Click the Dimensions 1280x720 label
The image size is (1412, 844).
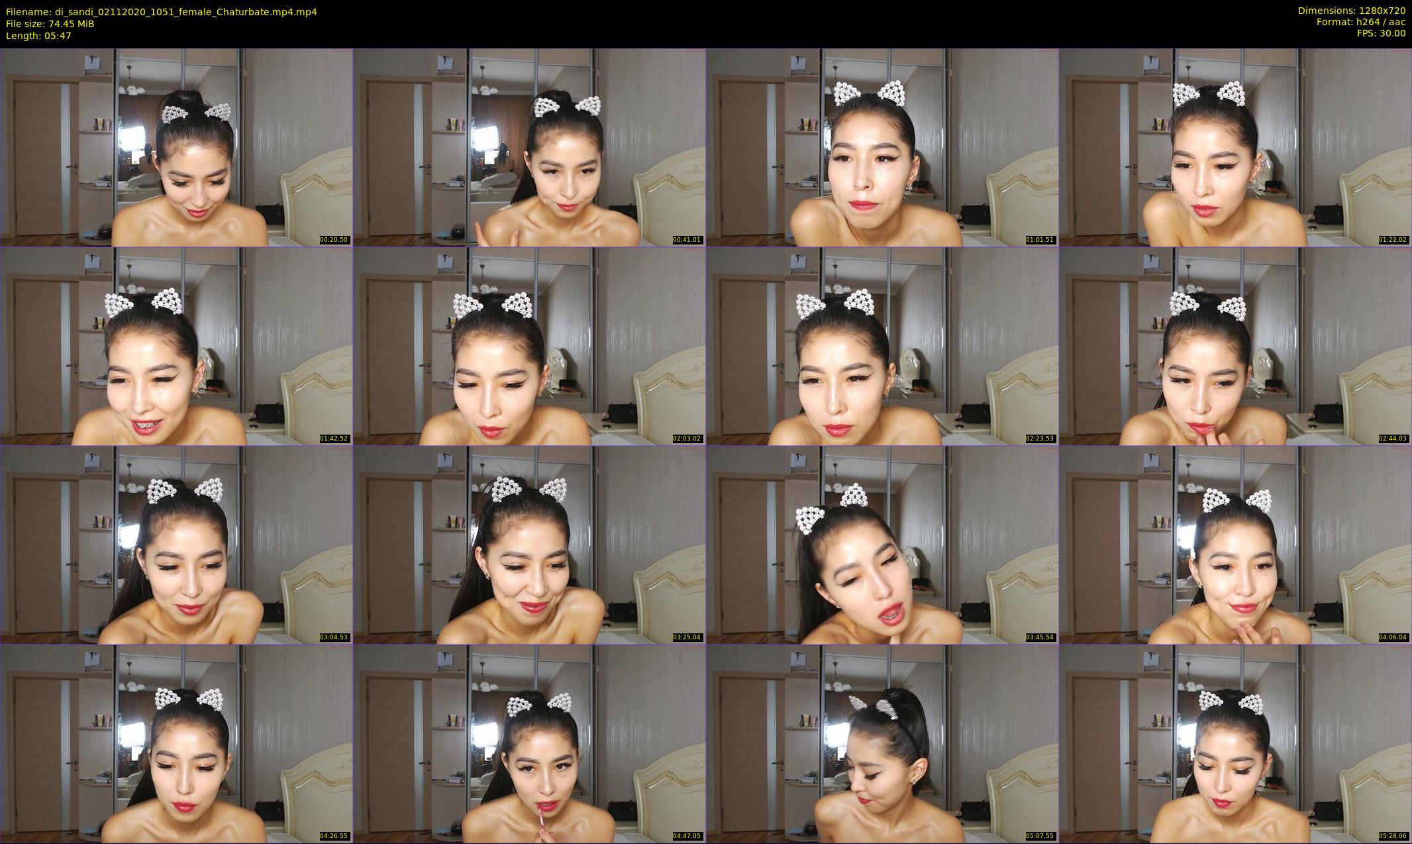(1352, 11)
